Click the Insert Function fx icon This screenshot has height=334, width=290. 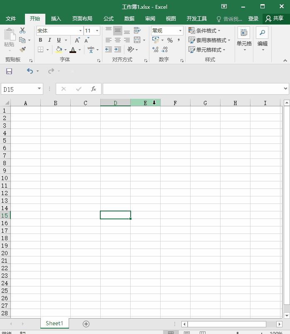94,89
